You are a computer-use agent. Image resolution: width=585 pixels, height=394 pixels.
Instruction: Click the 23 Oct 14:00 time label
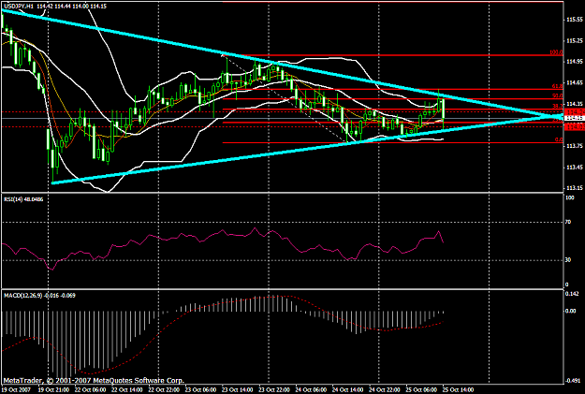[236, 390]
